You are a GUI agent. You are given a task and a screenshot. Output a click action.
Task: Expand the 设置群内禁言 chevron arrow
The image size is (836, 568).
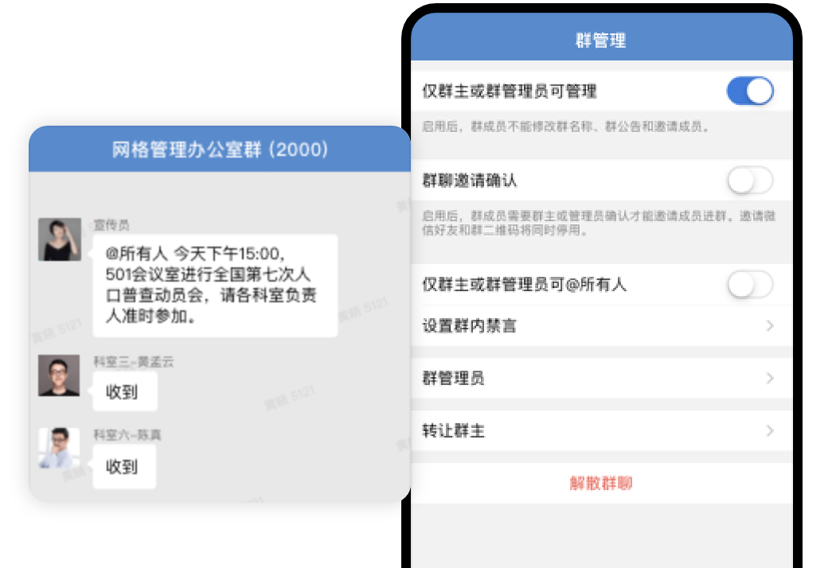tap(769, 326)
